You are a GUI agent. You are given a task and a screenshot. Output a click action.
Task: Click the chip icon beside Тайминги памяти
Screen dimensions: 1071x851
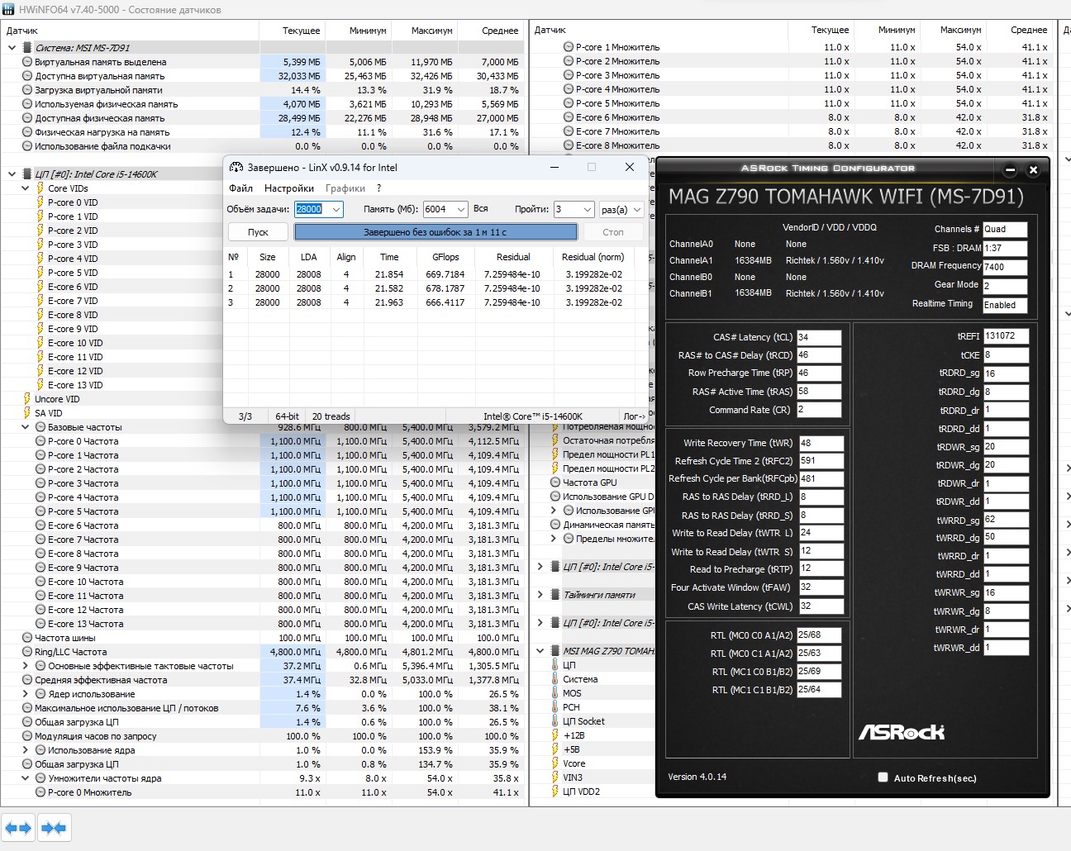[x=555, y=595]
